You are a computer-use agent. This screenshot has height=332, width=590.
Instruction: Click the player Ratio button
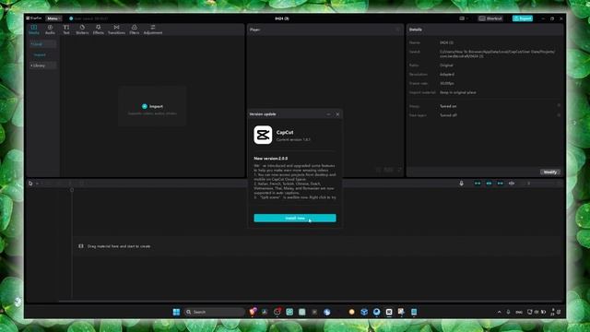388,170
